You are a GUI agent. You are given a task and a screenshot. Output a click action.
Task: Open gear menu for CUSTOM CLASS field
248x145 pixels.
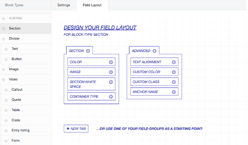pos(174,82)
